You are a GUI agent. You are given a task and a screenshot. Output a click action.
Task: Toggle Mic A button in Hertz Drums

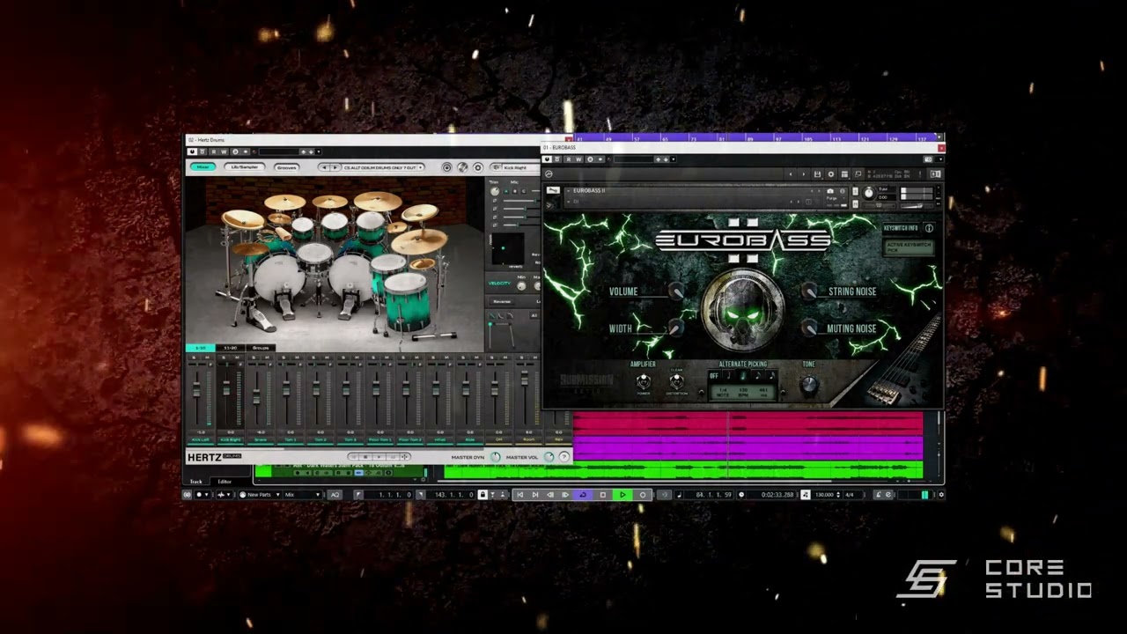tap(505, 190)
